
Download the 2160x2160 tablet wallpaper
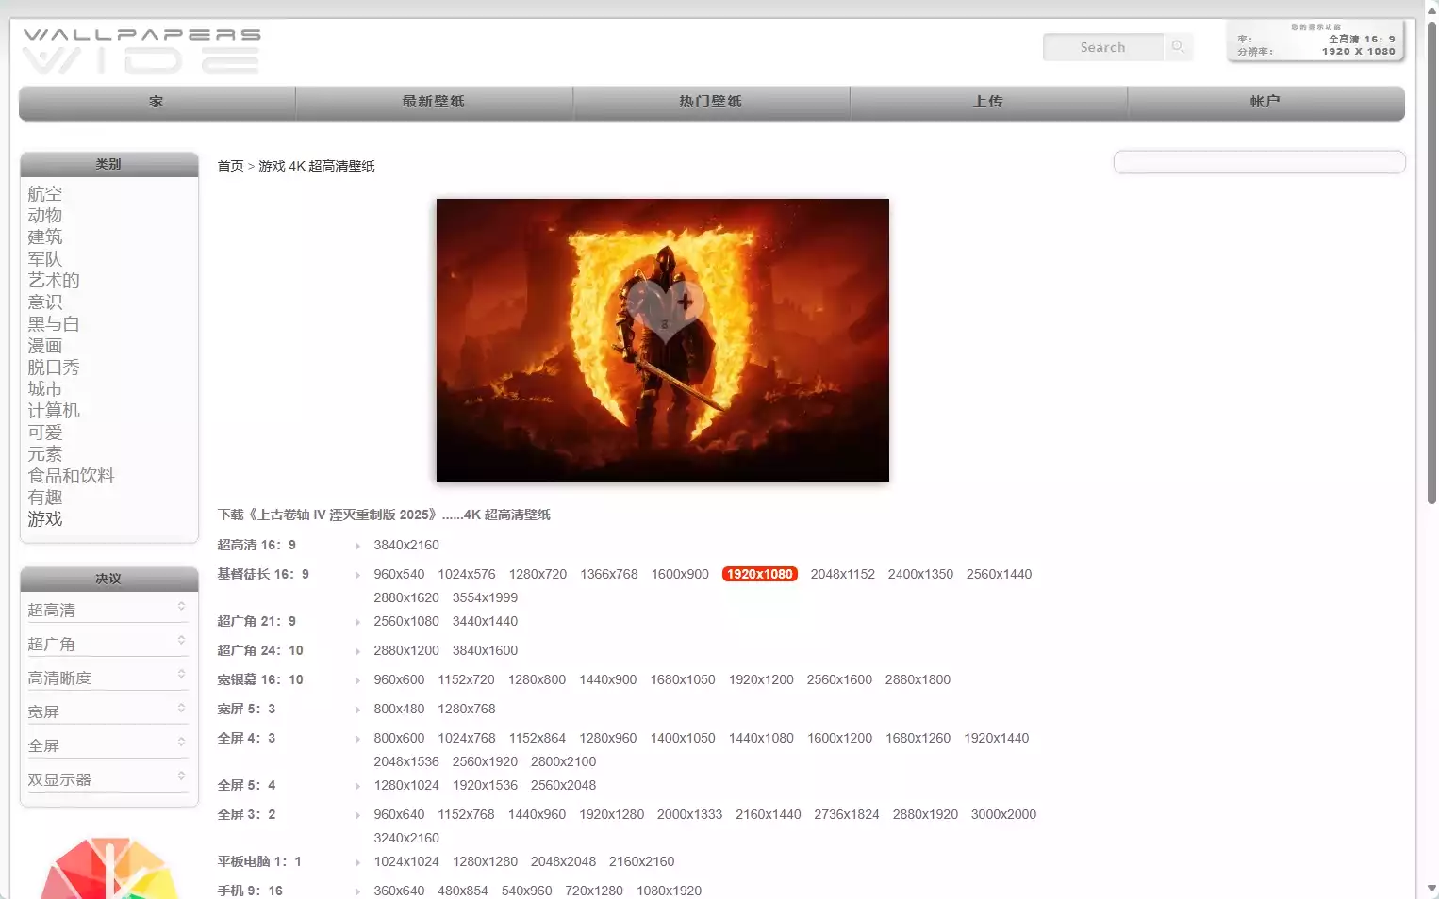tap(641, 861)
